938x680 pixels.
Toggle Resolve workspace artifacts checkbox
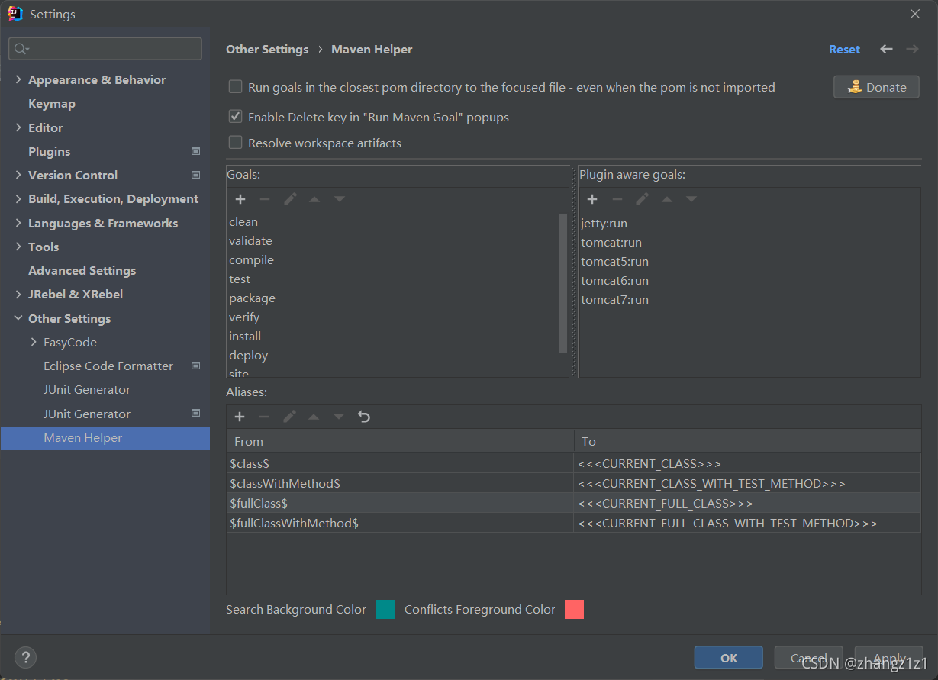236,143
